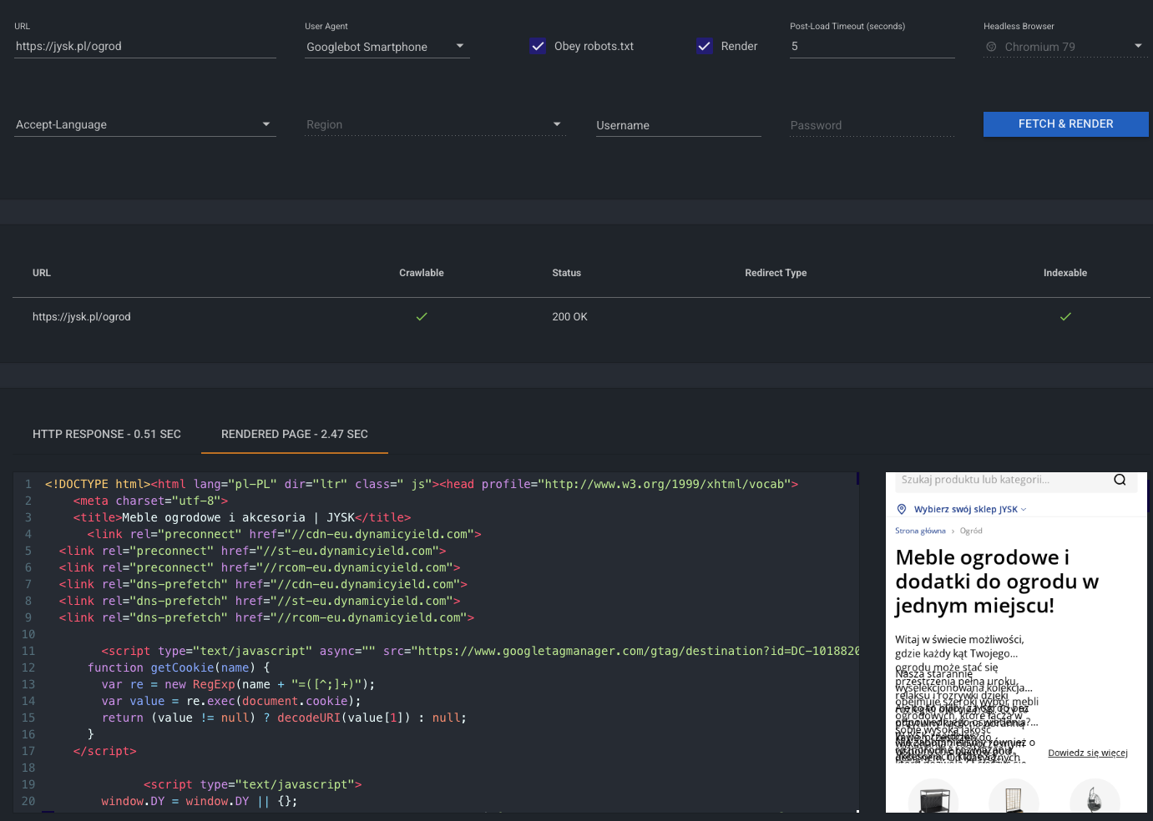Click the search magnifier icon in the JYSK preview
The width and height of the screenshot is (1153, 821).
pyautogui.click(x=1120, y=480)
